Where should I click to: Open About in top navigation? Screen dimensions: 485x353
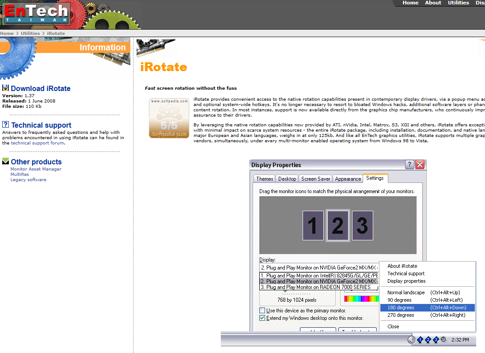(433, 3)
